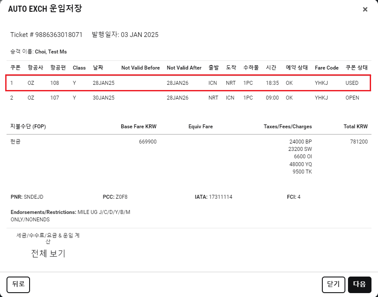Screen dimensions: 378x297
Task: Click the 다음 button
Action: (359, 284)
